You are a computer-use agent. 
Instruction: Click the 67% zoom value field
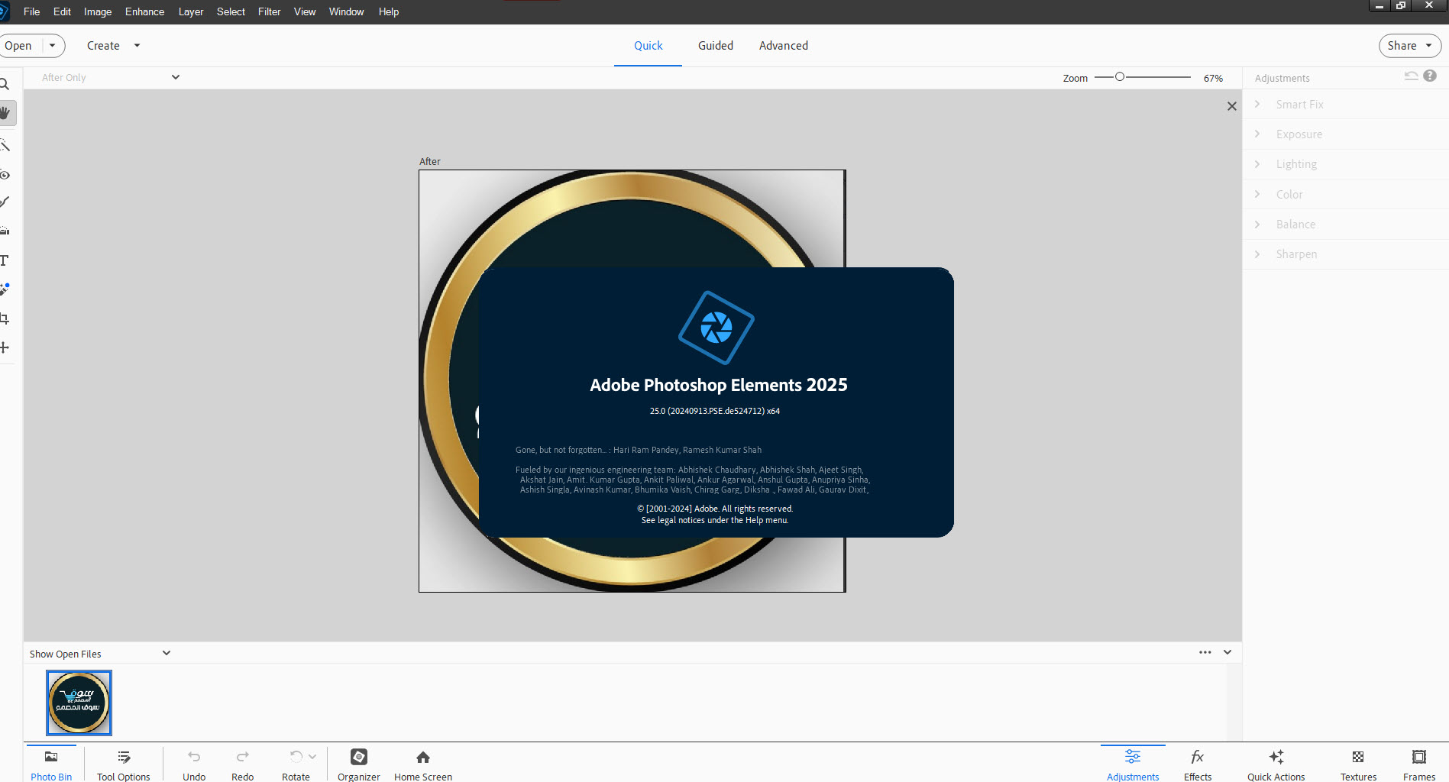click(1213, 78)
